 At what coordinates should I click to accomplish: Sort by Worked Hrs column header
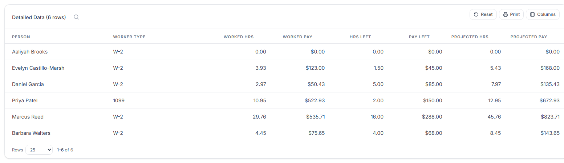(x=239, y=37)
